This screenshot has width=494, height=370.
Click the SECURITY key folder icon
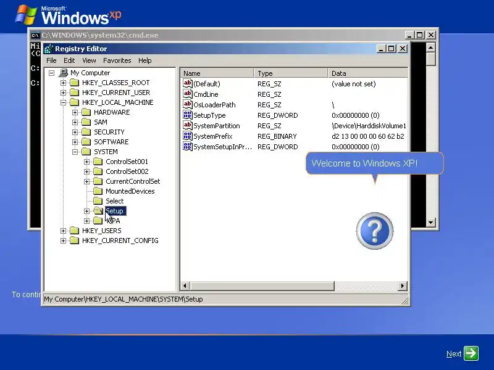(x=86, y=132)
